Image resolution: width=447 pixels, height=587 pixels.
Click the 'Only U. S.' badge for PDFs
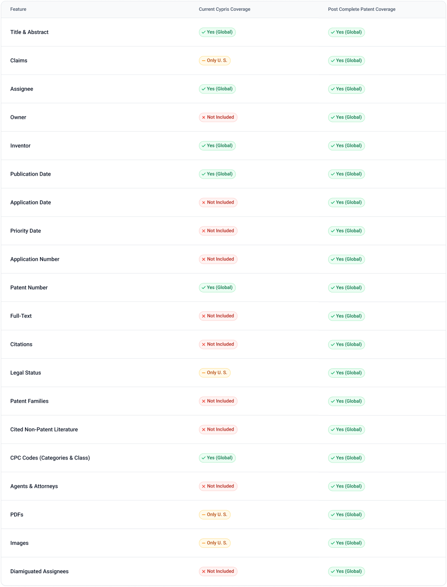[214, 515]
